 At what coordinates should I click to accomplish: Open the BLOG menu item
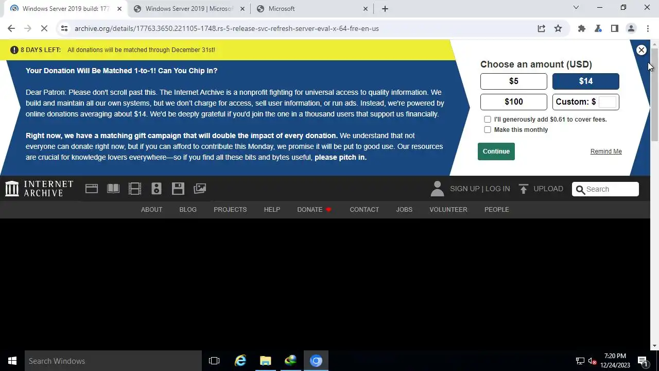tap(188, 209)
